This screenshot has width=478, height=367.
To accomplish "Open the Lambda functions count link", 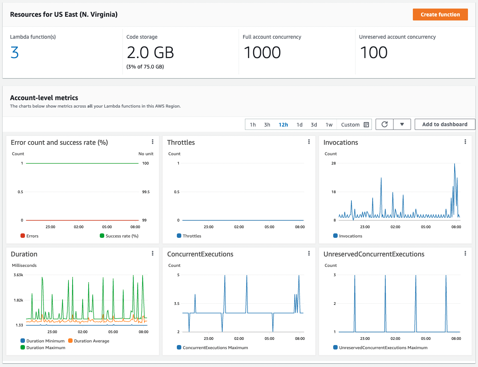I will [x=15, y=53].
